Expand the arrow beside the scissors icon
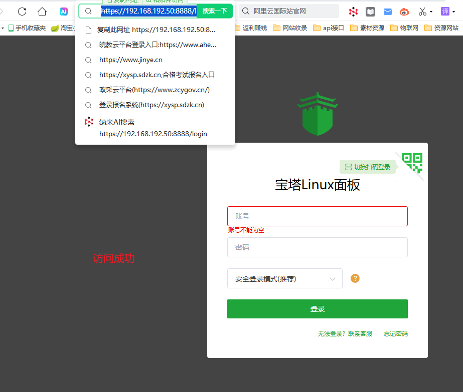Screen dimensions: 463x392 click(x=431, y=12)
